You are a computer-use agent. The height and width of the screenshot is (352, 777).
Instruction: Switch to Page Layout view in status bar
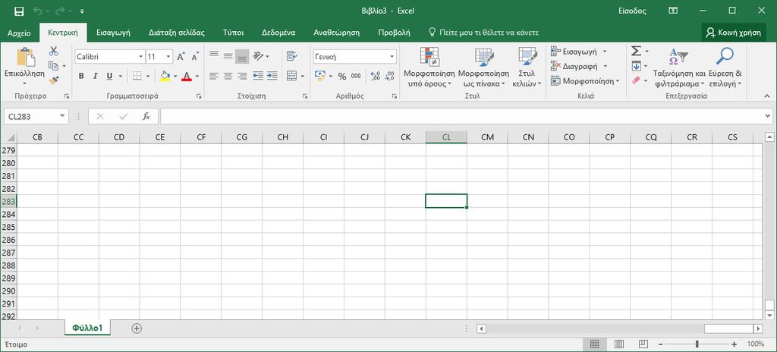[x=619, y=344]
